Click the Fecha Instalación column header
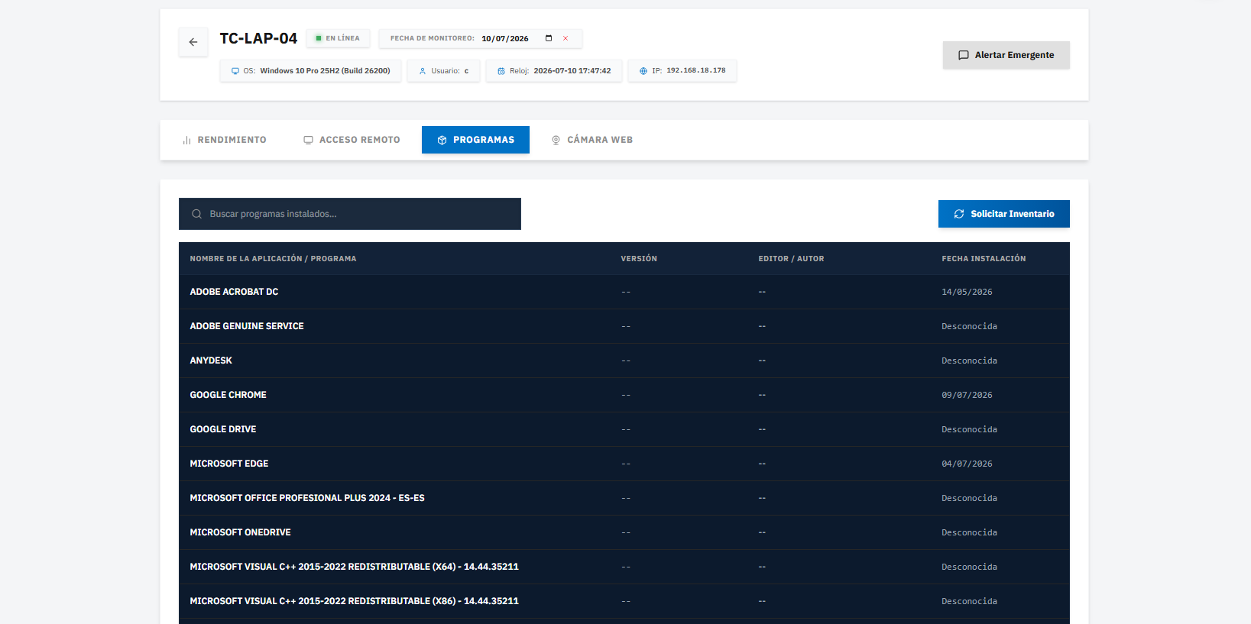This screenshot has height=624, width=1251. (984, 259)
